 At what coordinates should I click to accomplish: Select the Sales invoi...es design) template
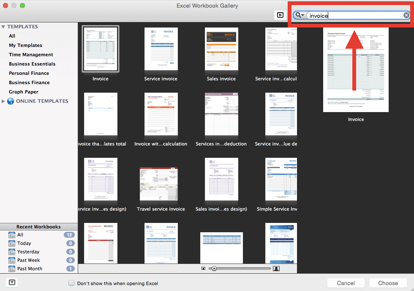[221, 179]
